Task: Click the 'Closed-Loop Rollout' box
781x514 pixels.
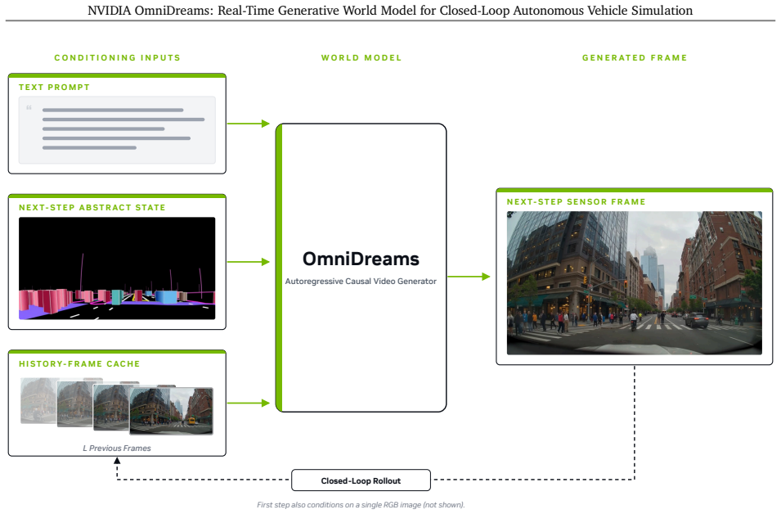Action: (361, 480)
